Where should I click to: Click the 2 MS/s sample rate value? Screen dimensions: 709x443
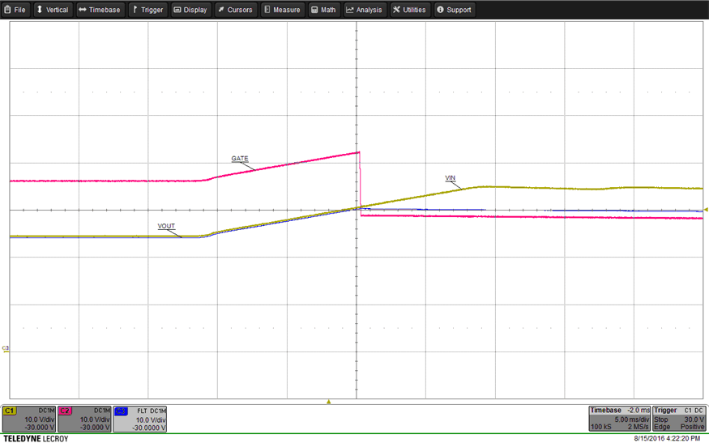click(x=639, y=427)
